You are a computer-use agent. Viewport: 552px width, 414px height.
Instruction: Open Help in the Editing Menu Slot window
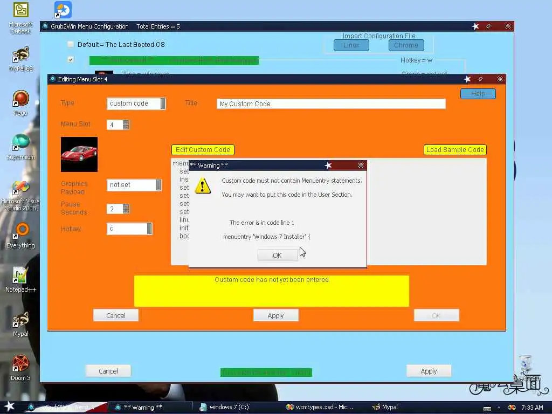click(x=478, y=94)
